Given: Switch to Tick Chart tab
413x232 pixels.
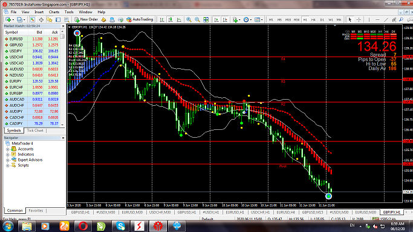Looking at the screenshot, I should [x=34, y=130].
